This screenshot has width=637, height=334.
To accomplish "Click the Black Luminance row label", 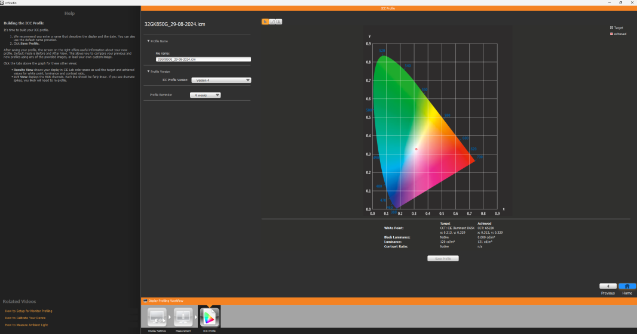I will pyautogui.click(x=397, y=237).
